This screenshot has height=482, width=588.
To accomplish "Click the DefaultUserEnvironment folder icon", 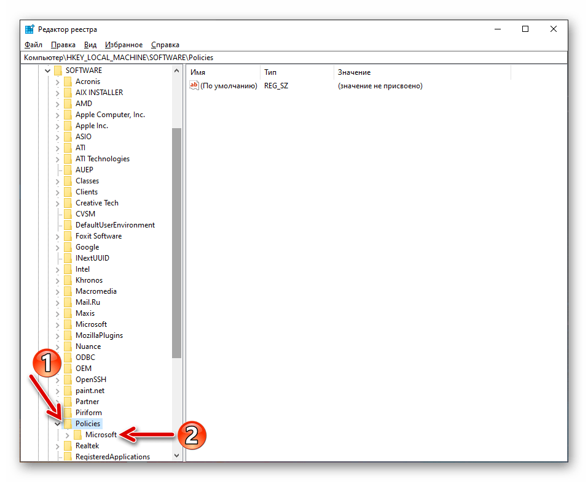I will (68, 225).
